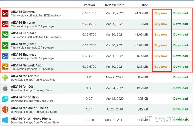The height and width of the screenshot is (127, 194).
Task: Click the Jolla Sailfish icon
Action: point(5,99)
